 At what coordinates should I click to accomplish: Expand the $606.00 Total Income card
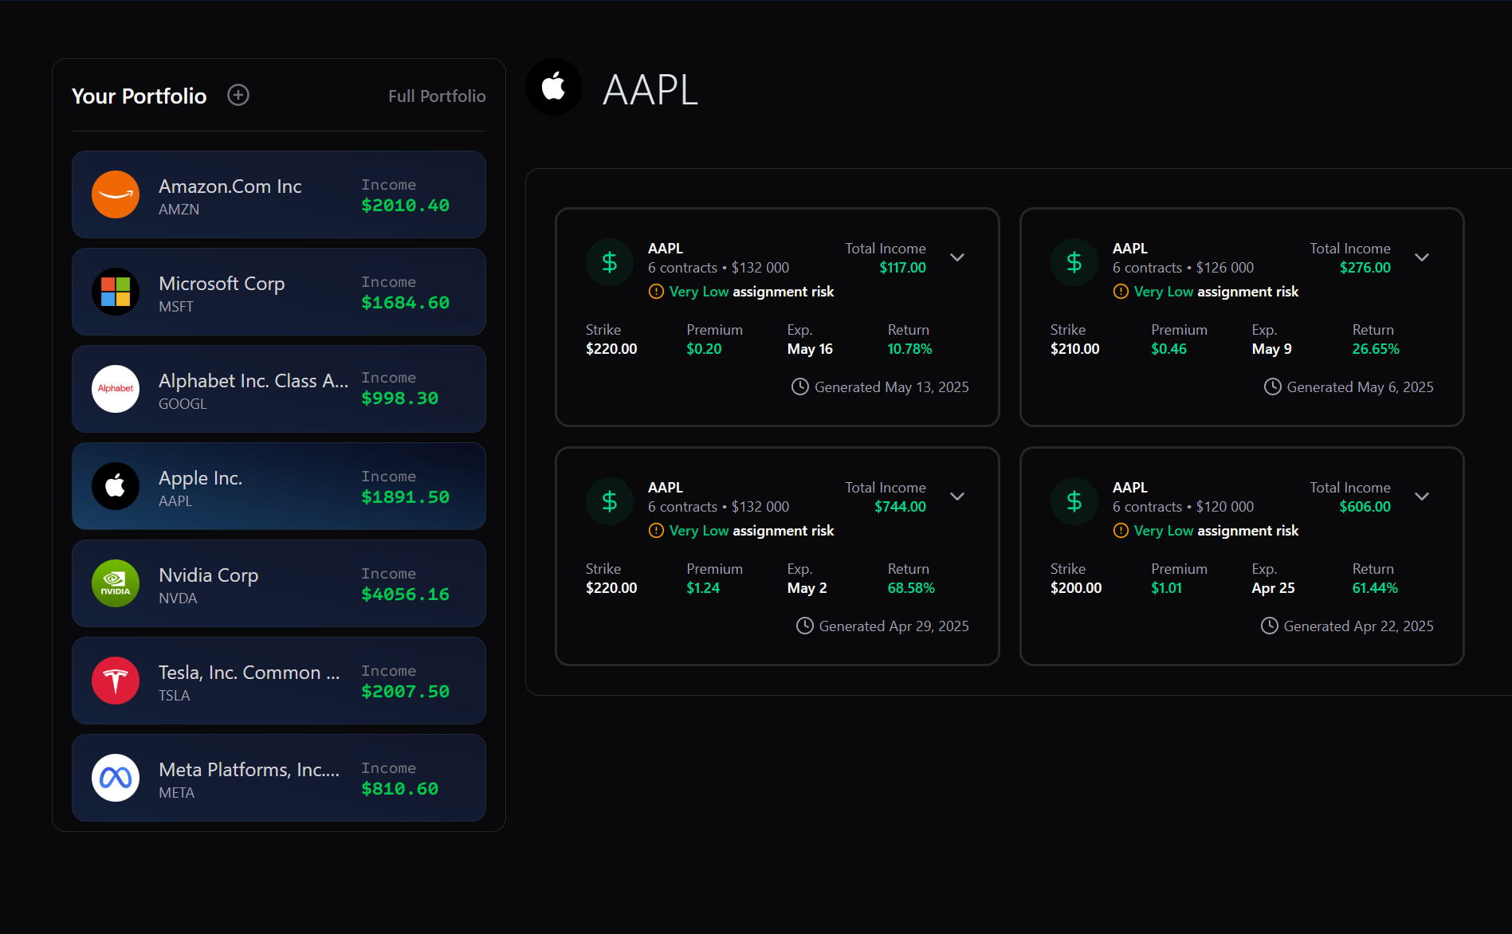pyautogui.click(x=1422, y=496)
